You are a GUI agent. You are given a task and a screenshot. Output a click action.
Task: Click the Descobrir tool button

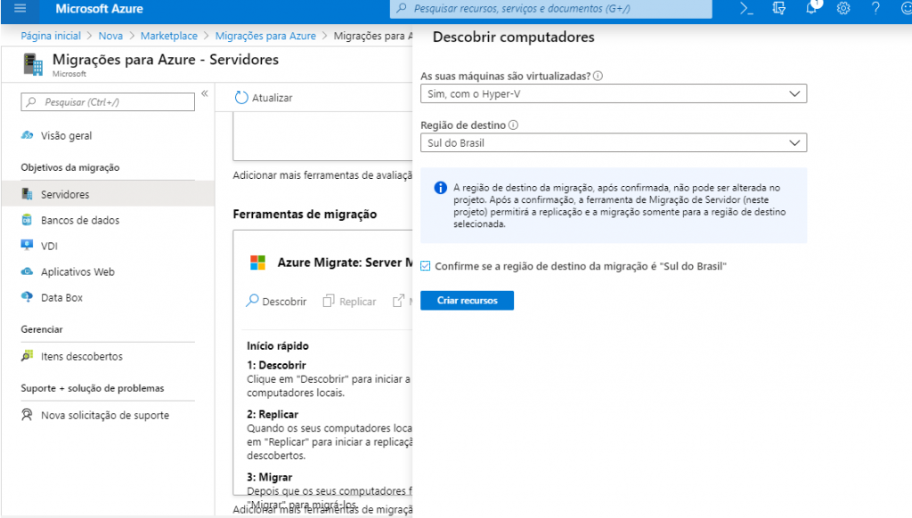[276, 302]
